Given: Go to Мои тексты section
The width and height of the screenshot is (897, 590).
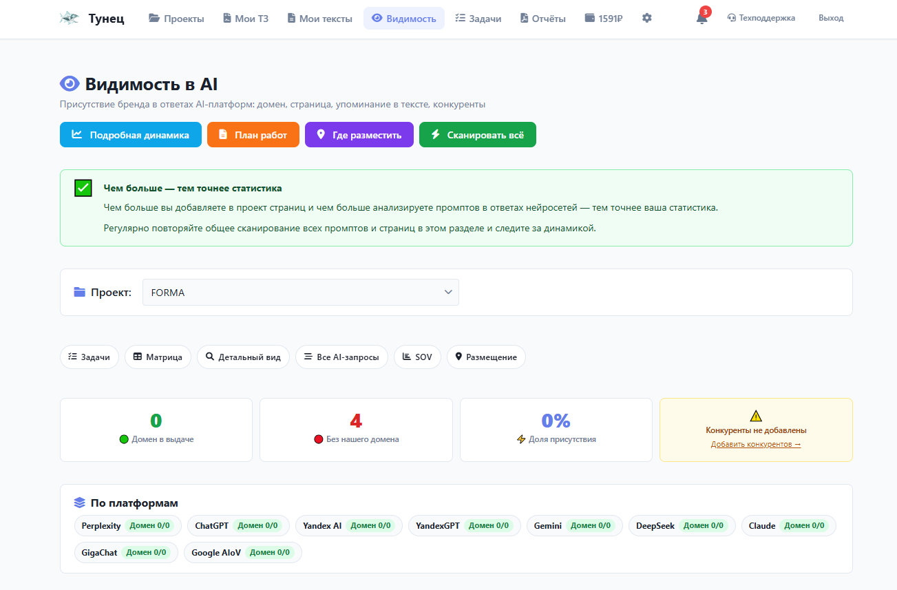Looking at the screenshot, I should pyautogui.click(x=320, y=19).
